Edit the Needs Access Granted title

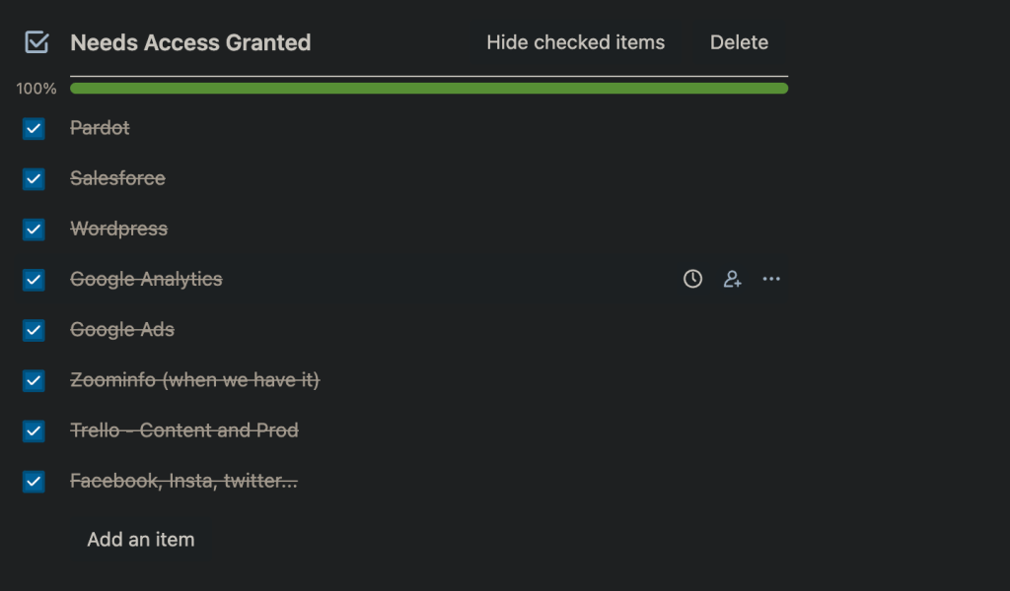[190, 42]
